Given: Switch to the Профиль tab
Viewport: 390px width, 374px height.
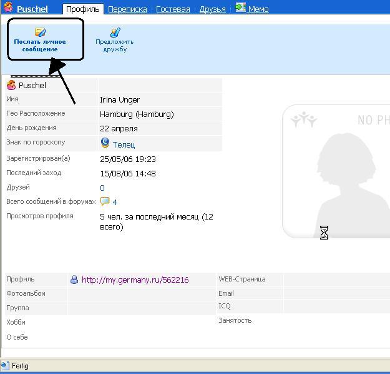Looking at the screenshot, I should (83, 9).
